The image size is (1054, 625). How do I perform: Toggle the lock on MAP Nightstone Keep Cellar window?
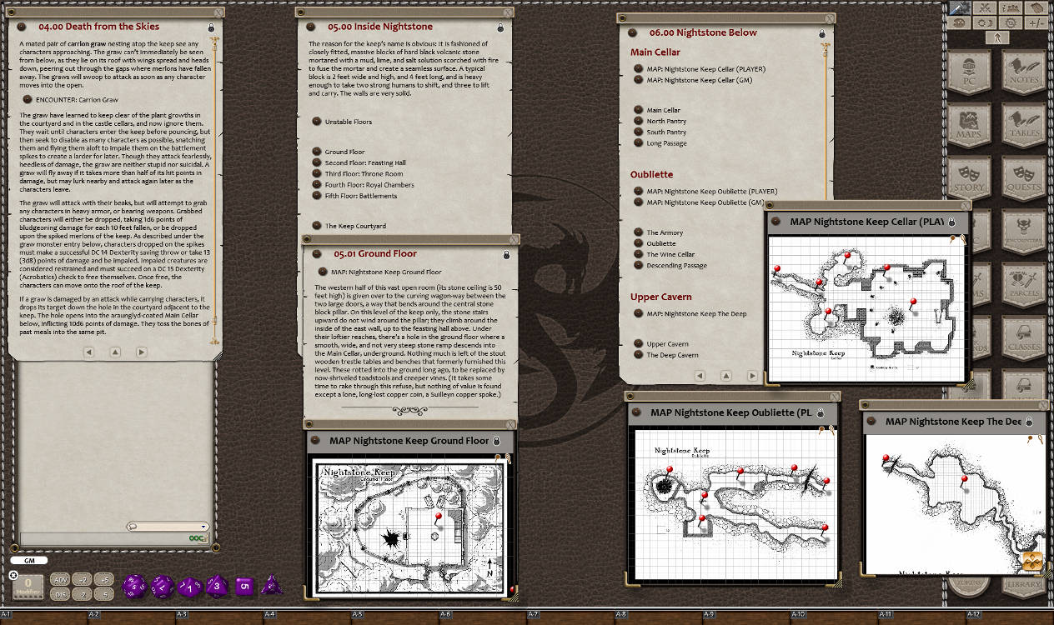click(x=951, y=222)
